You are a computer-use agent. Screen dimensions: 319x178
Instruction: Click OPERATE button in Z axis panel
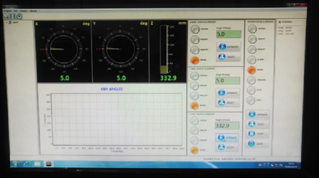tap(227, 138)
